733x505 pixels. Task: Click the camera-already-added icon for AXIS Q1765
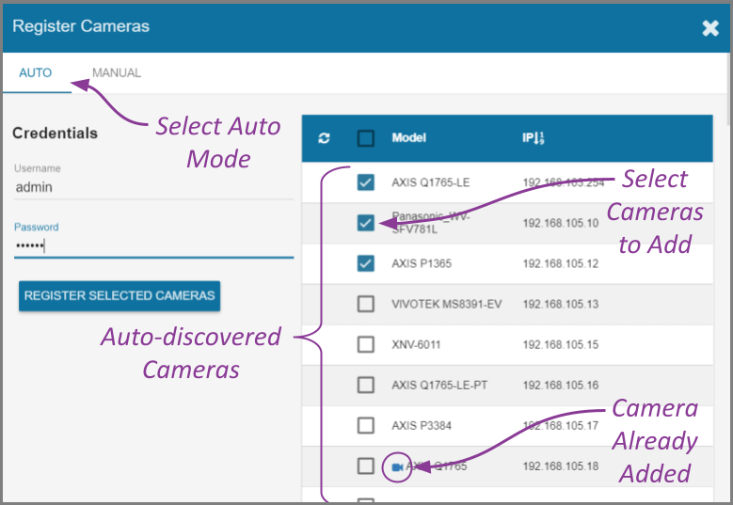(x=398, y=466)
